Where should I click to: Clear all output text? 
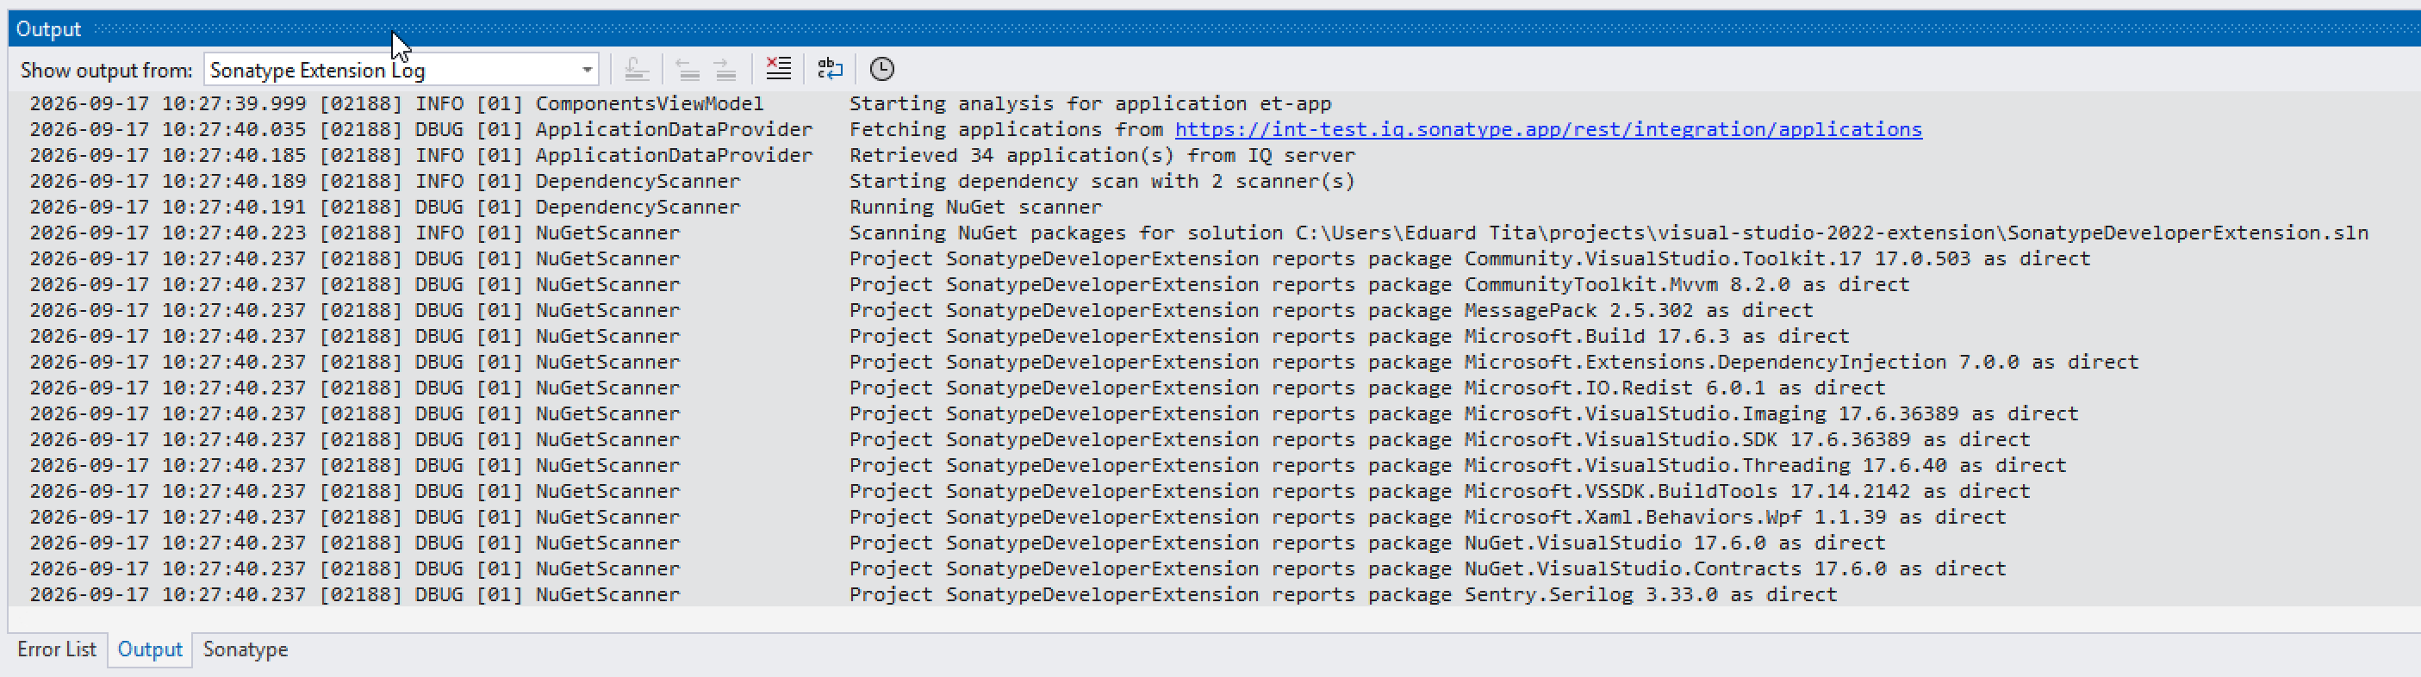coord(778,69)
